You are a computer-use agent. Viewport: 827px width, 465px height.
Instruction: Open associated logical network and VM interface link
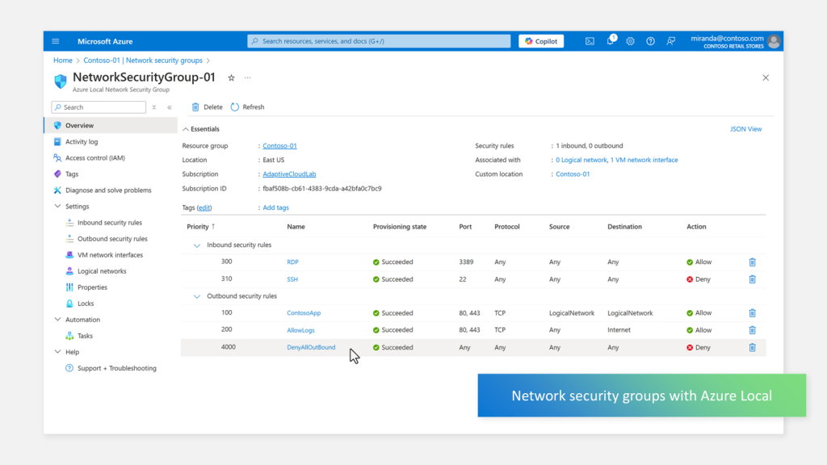[x=616, y=160]
